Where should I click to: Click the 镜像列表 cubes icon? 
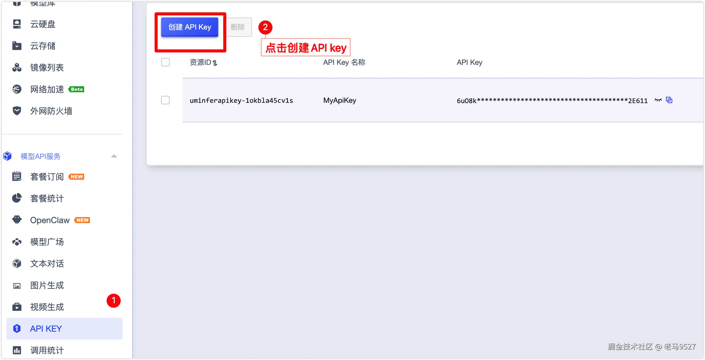[17, 68]
